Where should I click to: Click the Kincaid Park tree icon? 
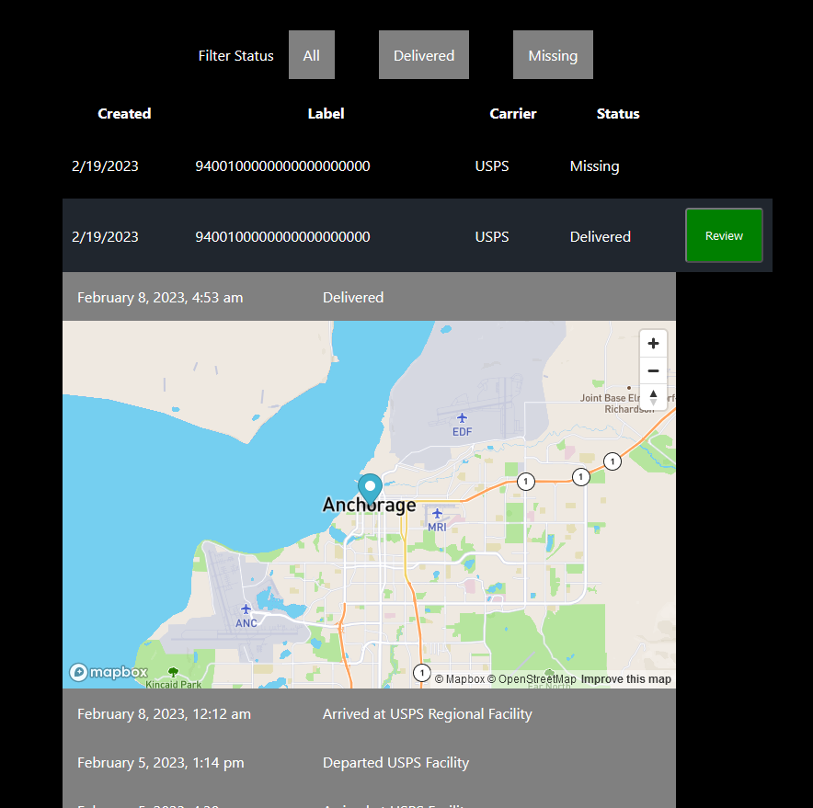(x=173, y=672)
